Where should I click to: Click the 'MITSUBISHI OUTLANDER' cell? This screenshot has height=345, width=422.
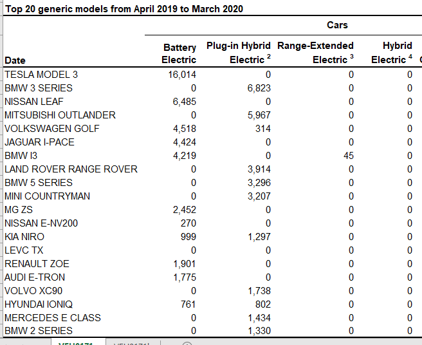tap(60, 115)
